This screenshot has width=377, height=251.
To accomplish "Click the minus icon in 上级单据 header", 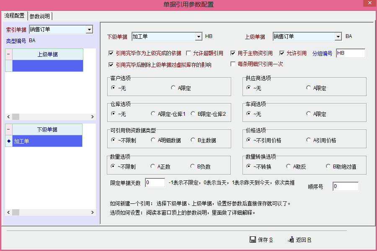I will 8,54.
